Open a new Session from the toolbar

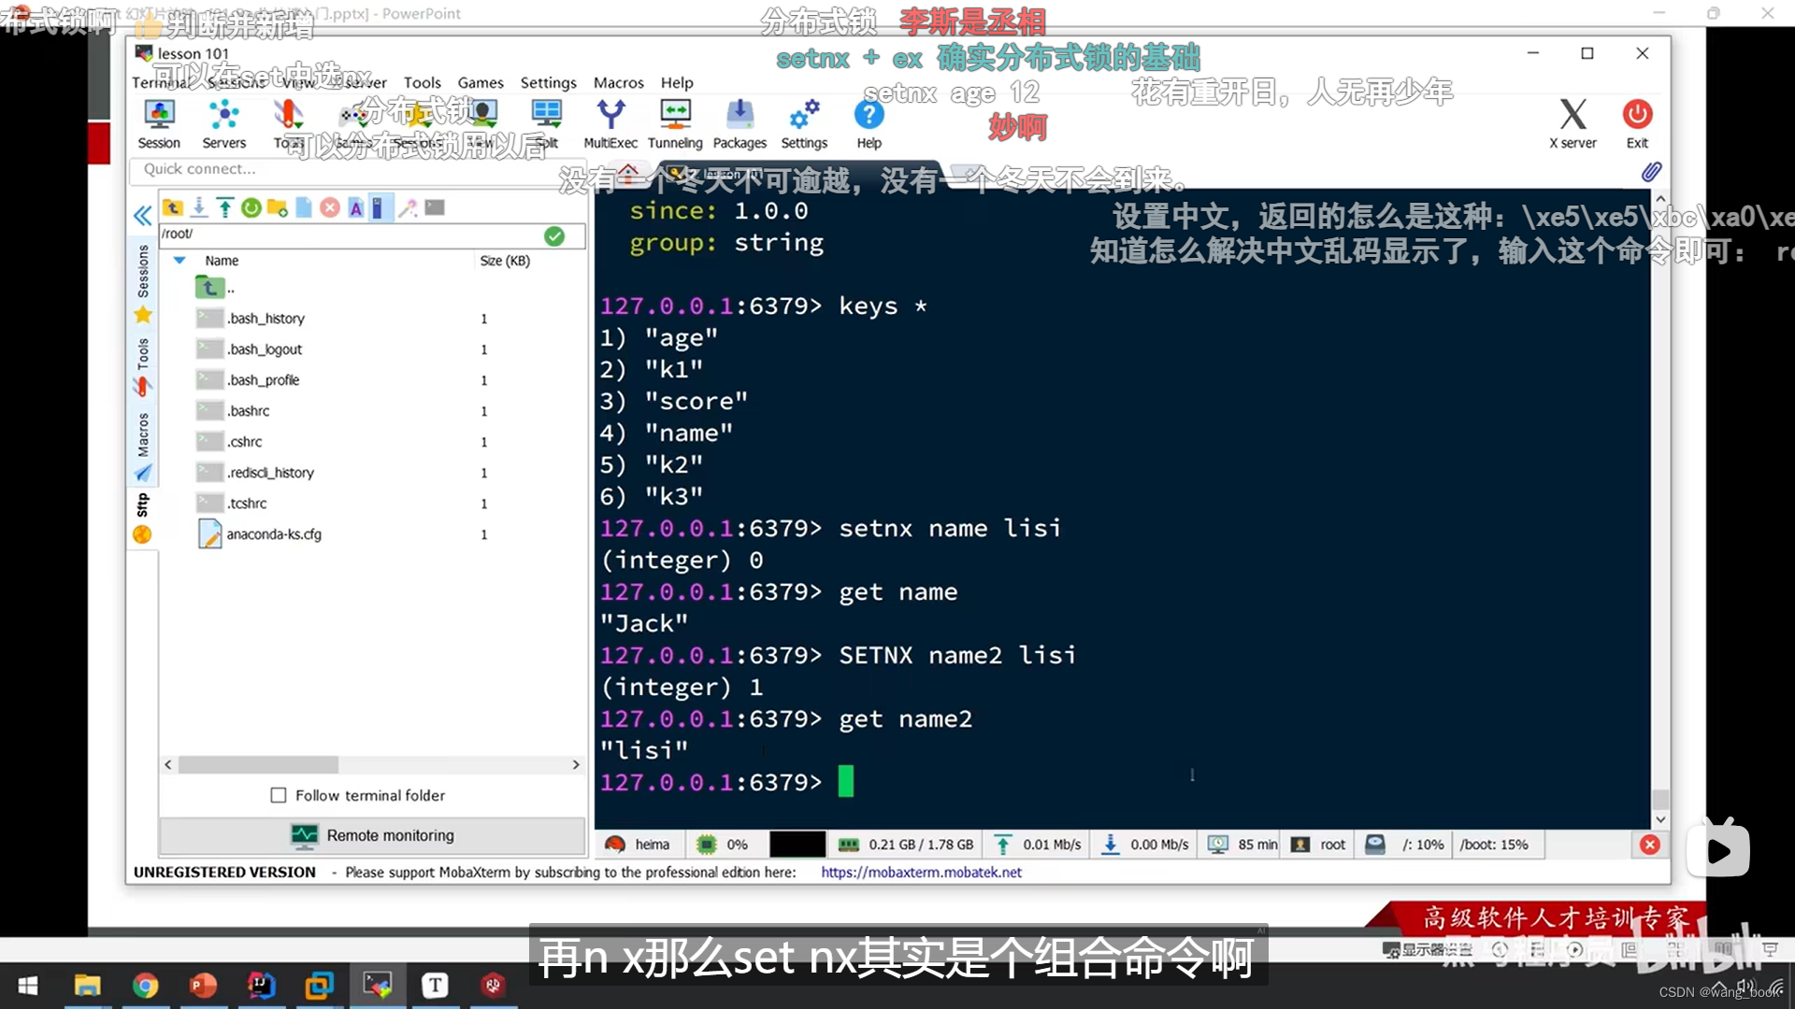[159, 122]
